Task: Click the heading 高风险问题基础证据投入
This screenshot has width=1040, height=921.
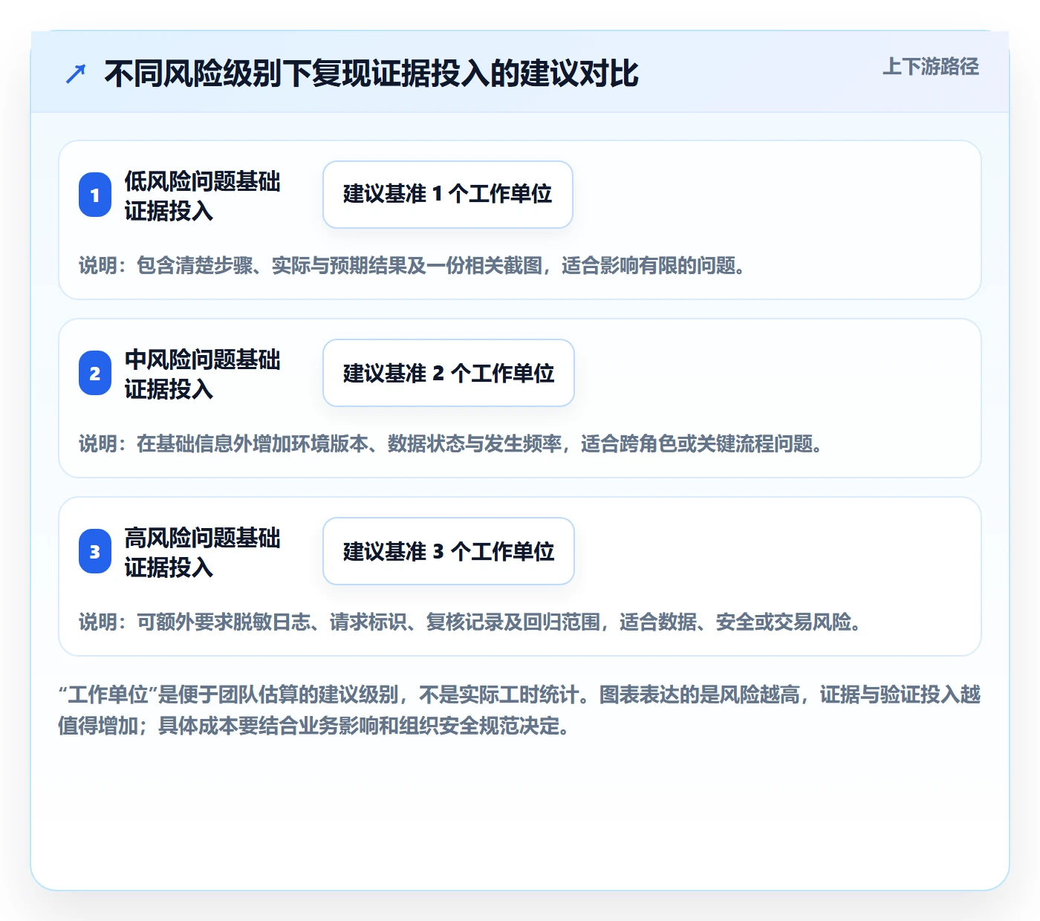Action: tap(202, 552)
